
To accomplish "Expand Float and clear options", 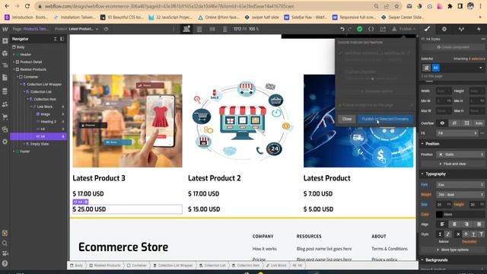I will point(453,164).
